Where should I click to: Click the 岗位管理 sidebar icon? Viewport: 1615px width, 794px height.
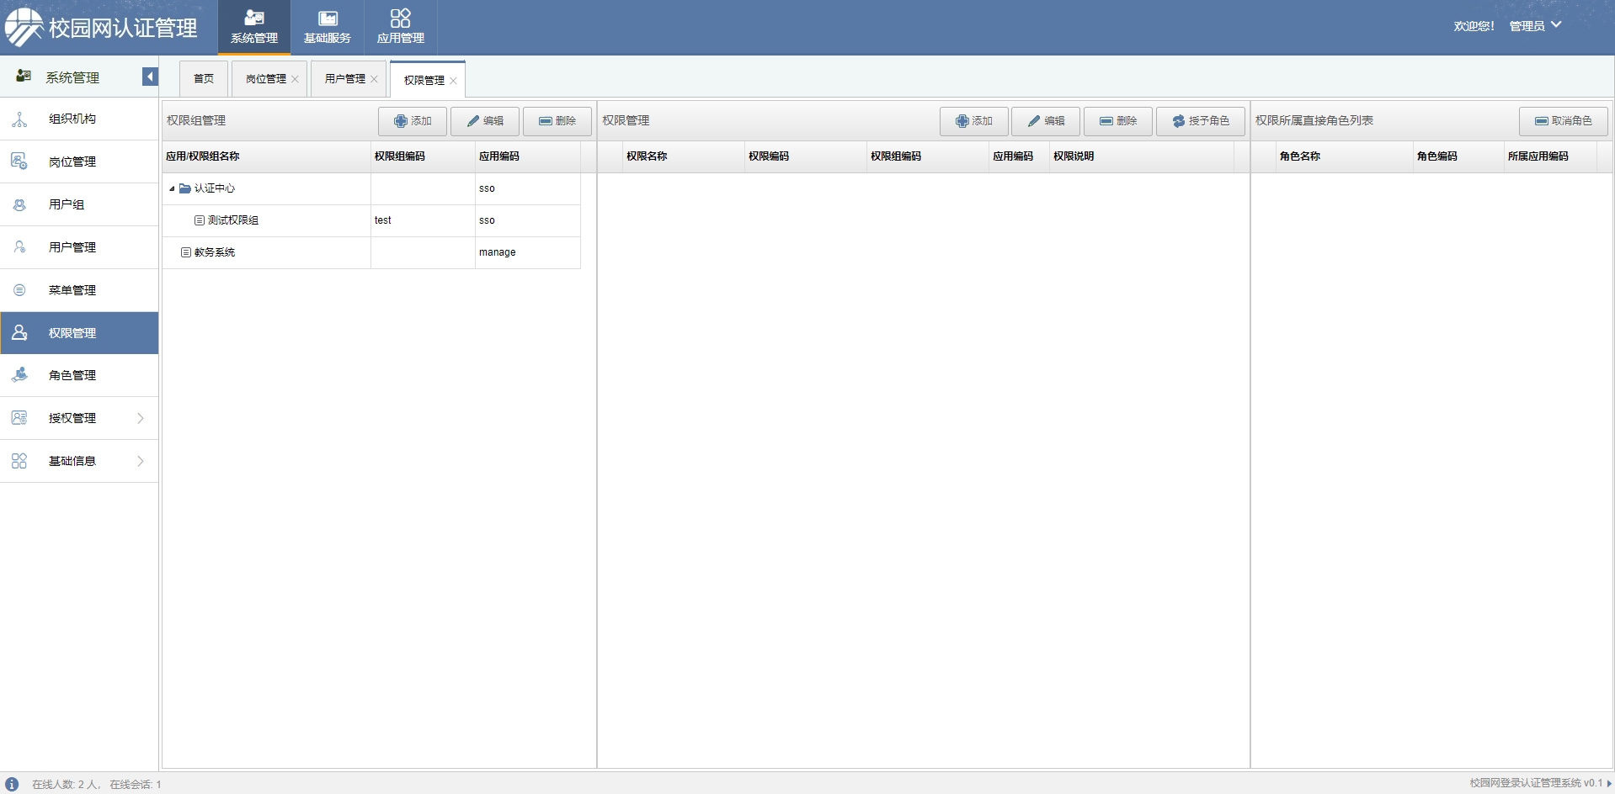click(x=19, y=161)
